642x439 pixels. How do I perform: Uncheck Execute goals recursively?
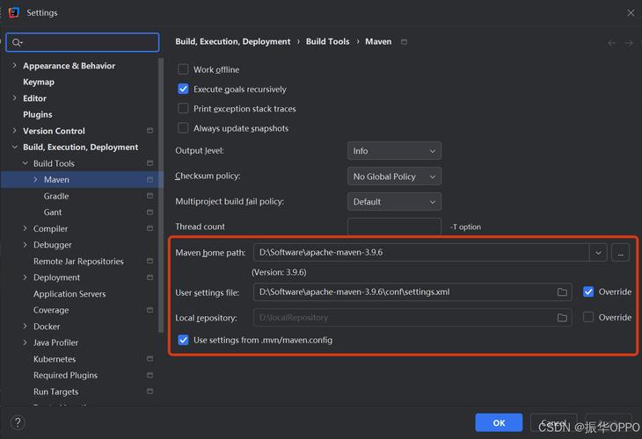point(184,89)
